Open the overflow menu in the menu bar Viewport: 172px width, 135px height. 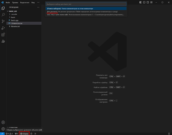pyautogui.click(x=38, y=3)
